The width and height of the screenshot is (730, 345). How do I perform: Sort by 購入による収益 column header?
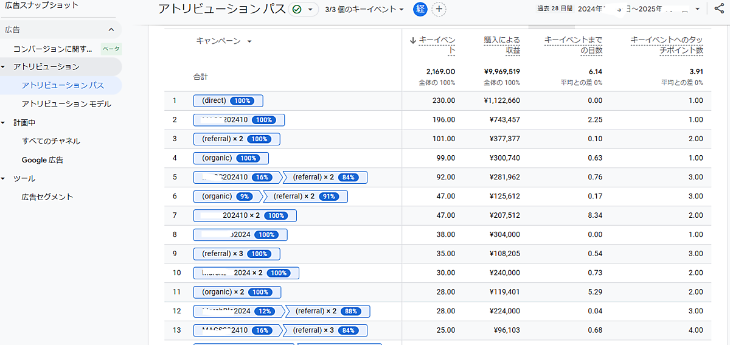(x=502, y=45)
